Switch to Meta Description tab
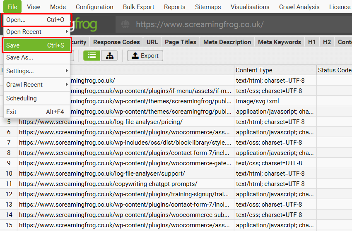The image size is (352, 231). [x=227, y=42]
